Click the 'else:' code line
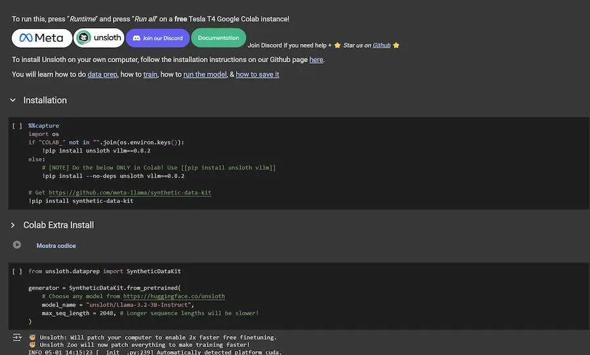The height and width of the screenshot is (355, 590). (x=37, y=159)
